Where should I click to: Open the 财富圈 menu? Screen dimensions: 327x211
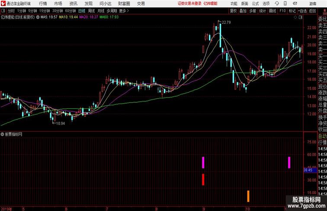124,3
